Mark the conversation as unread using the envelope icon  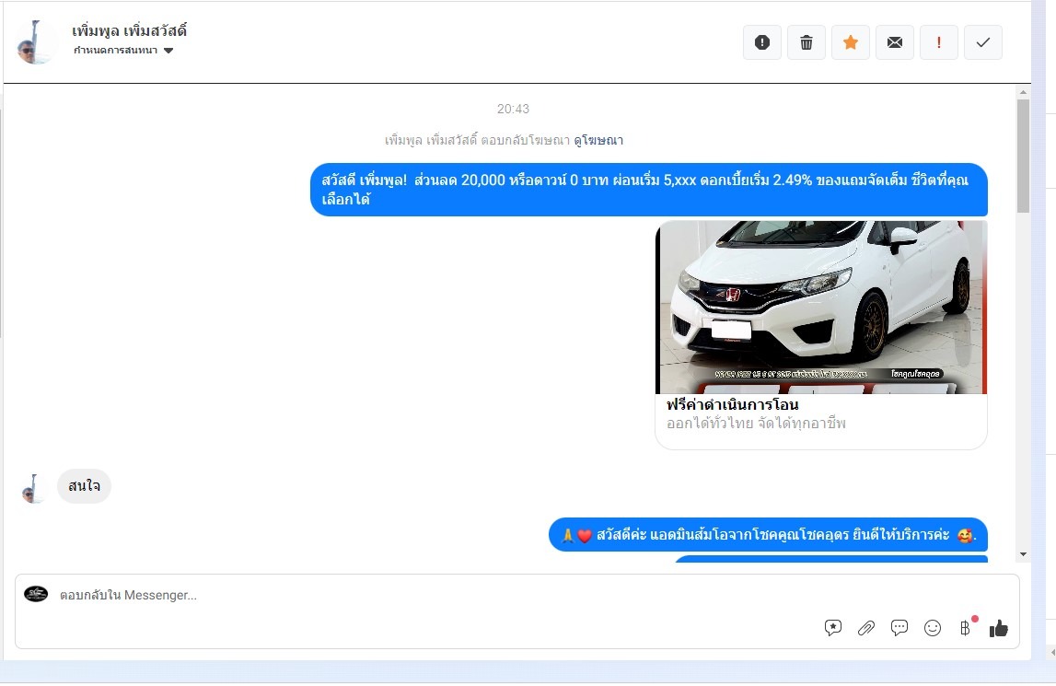894,42
